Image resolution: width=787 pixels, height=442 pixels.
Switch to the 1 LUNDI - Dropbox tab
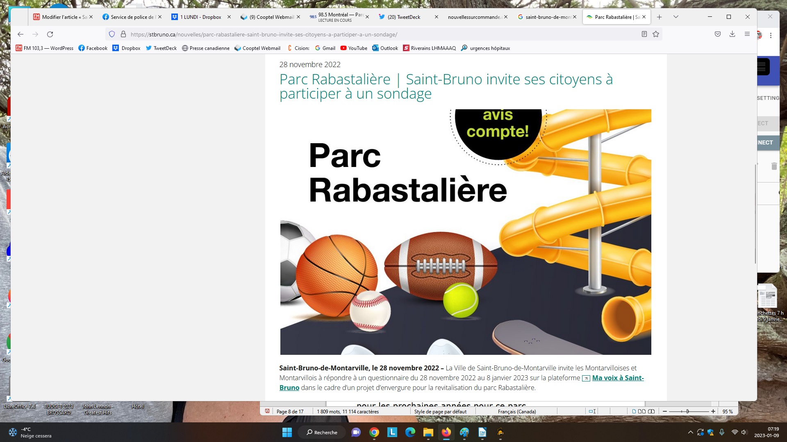coord(202,17)
